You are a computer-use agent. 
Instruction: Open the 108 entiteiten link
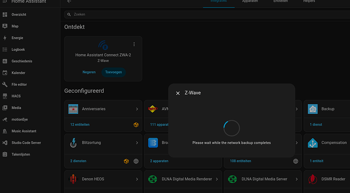240,161
